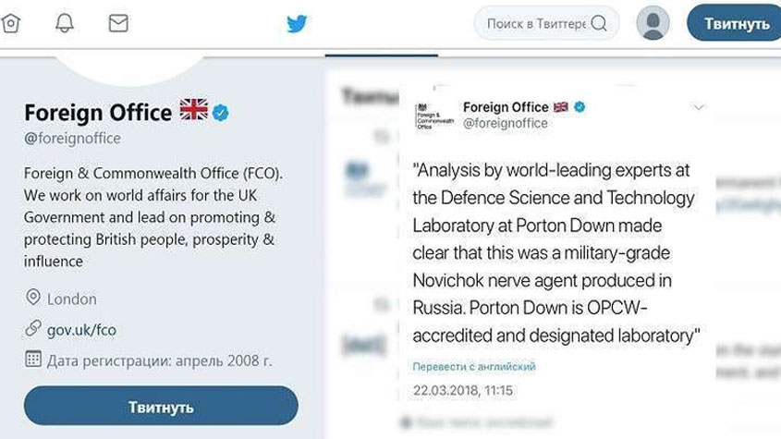Click Foreign Office logo in the tweet
Viewport: 781px width, 439px height.
[433, 116]
